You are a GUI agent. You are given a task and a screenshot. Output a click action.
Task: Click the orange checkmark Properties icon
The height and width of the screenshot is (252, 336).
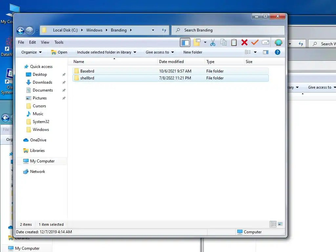click(x=255, y=42)
